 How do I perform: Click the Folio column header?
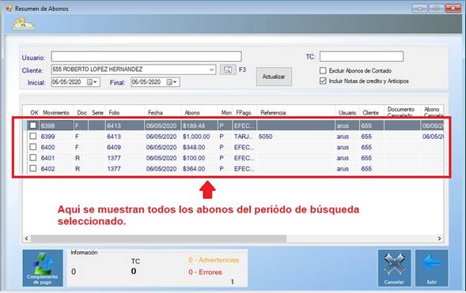click(114, 113)
